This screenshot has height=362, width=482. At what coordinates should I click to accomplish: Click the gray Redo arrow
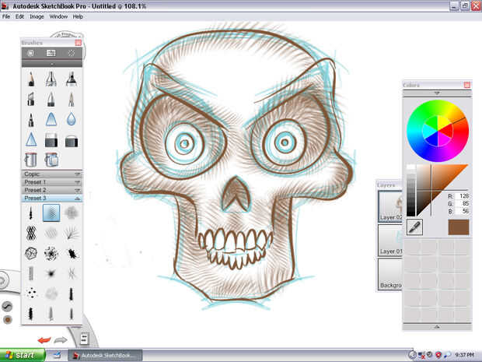tap(61, 340)
